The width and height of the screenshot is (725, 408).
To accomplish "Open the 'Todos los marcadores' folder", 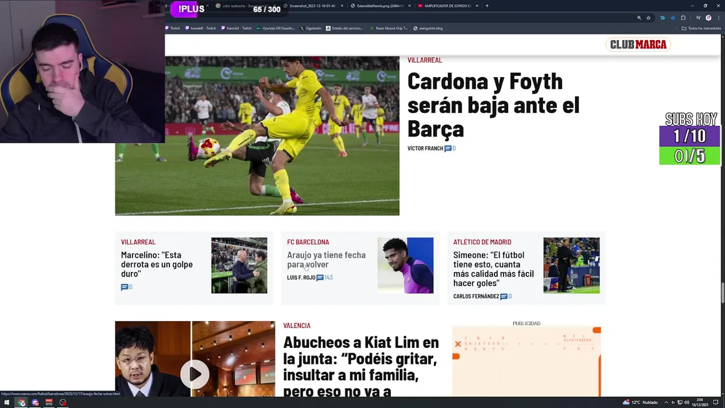I will click(x=701, y=28).
